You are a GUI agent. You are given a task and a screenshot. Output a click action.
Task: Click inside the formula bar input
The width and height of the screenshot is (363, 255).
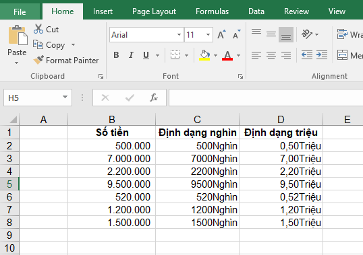(x=266, y=98)
